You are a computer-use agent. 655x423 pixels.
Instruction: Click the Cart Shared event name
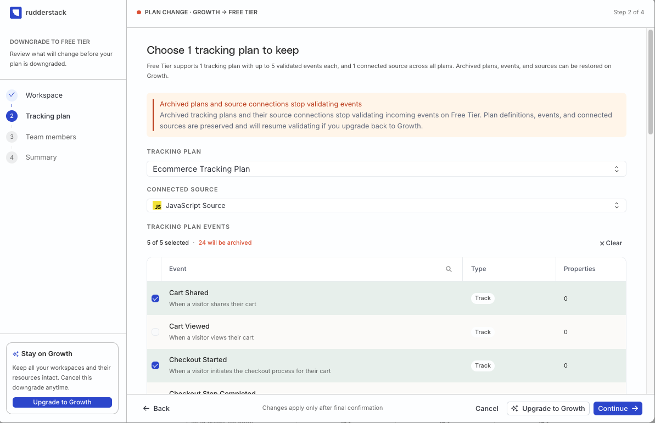189,293
